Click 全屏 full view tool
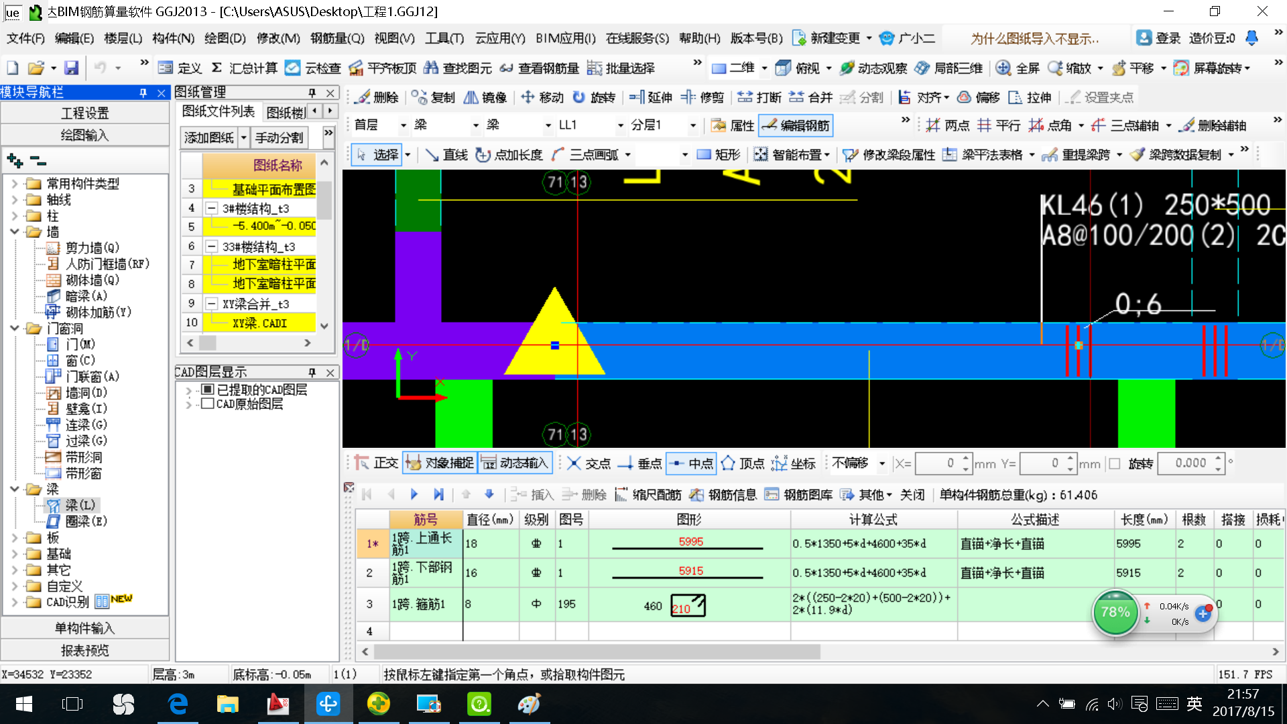The width and height of the screenshot is (1287, 724). (x=1018, y=68)
